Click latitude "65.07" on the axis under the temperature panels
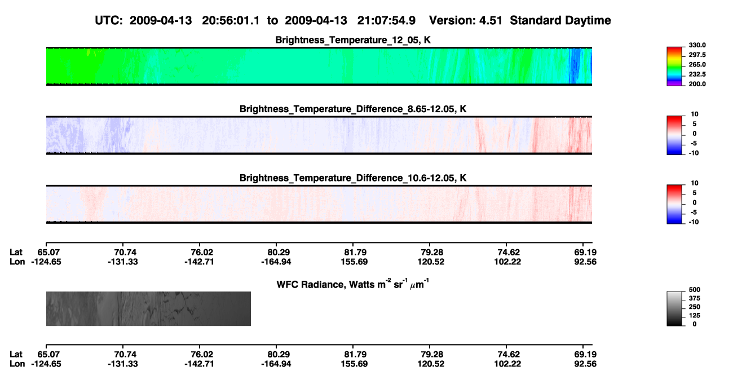The height and width of the screenshot is (376, 733). (49, 252)
